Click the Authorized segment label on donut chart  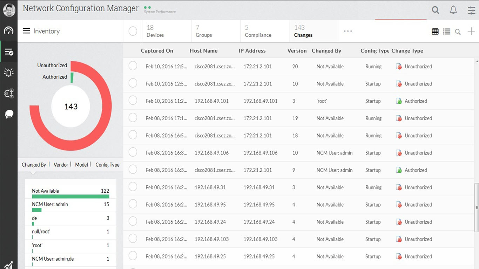(55, 77)
